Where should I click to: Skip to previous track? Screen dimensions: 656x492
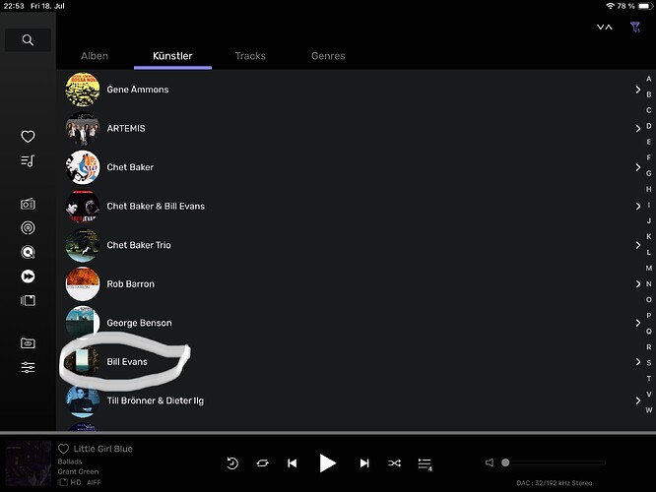point(293,463)
